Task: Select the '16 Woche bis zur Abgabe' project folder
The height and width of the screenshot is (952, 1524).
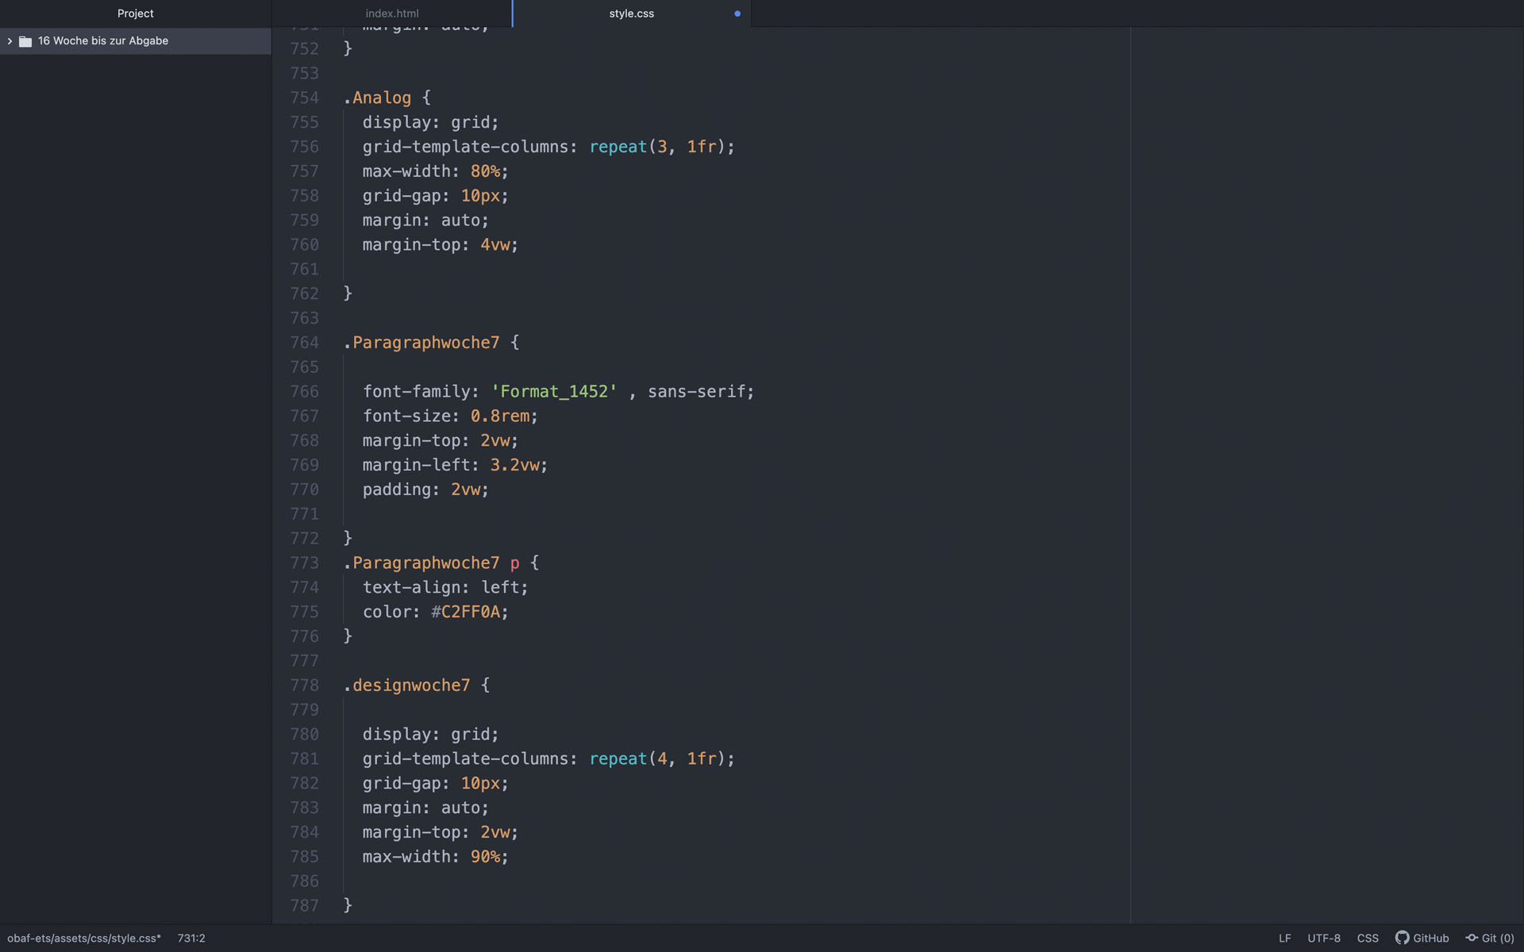Action: tap(135, 41)
